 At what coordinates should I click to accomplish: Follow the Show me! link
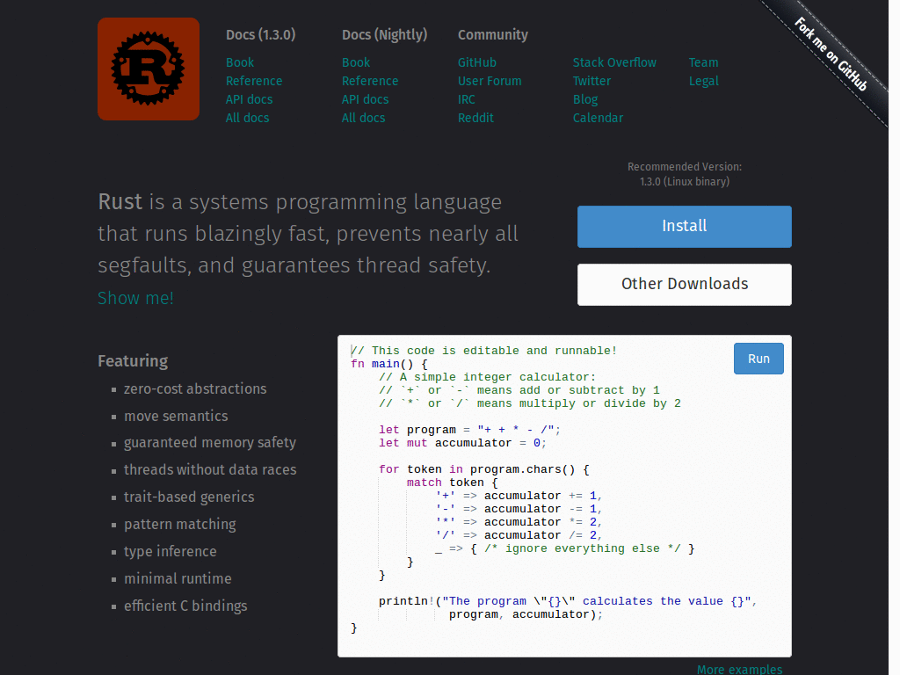click(x=135, y=298)
